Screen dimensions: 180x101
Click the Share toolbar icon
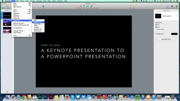pyautogui.click(x=130, y=6)
